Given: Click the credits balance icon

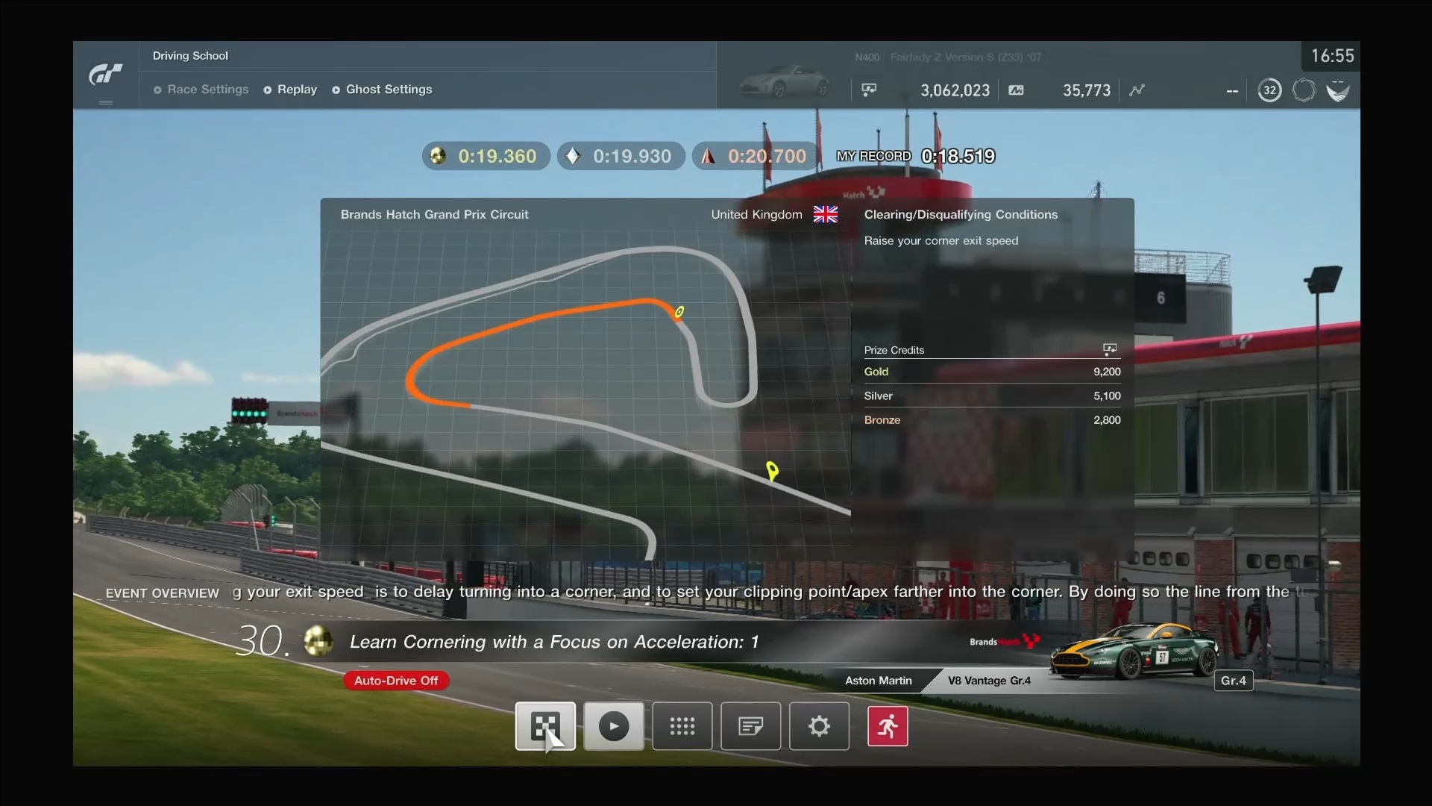Looking at the screenshot, I should click(869, 90).
